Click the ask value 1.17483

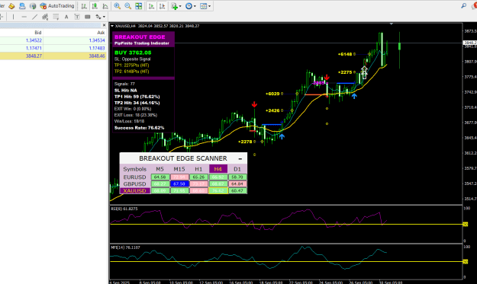[x=97, y=48]
